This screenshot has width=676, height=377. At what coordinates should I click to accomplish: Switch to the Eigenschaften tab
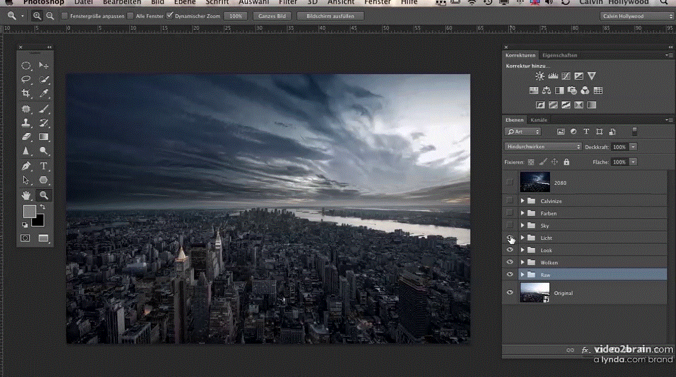pyautogui.click(x=560, y=55)
